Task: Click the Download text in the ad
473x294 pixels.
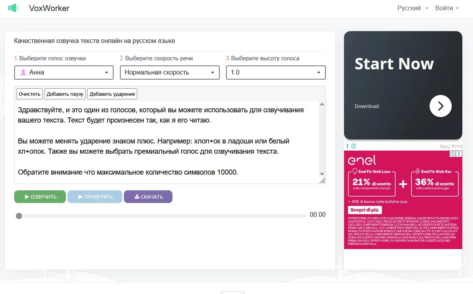Action: point(366,106)
